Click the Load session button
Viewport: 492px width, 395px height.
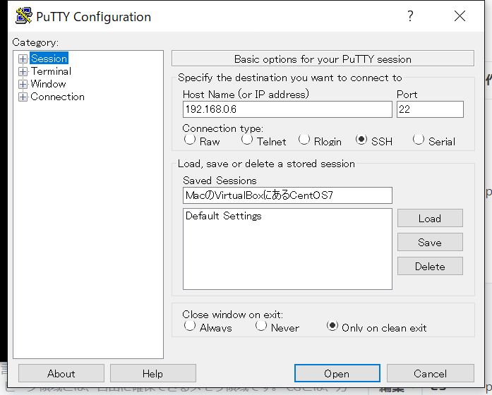click(430, 218)
